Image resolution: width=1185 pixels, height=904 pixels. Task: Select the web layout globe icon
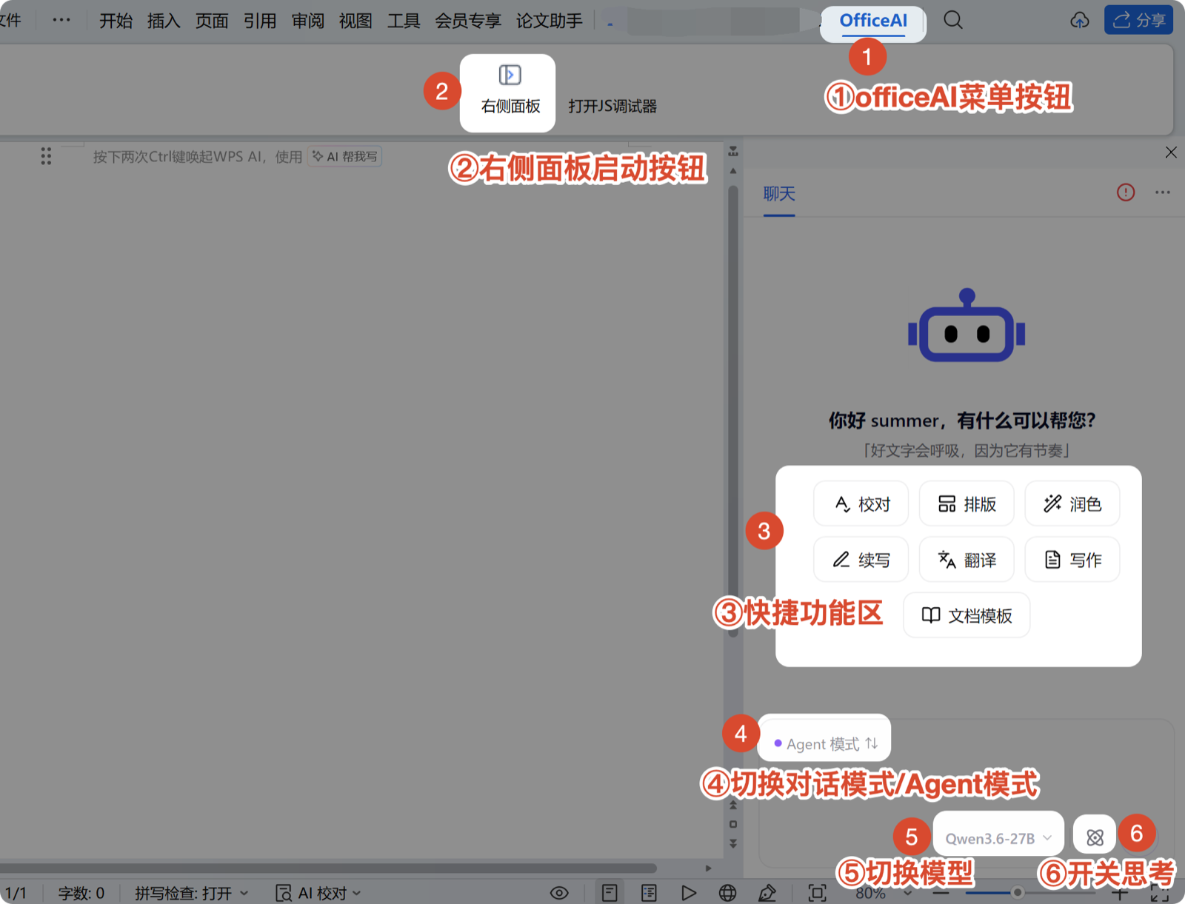(727, 893)
